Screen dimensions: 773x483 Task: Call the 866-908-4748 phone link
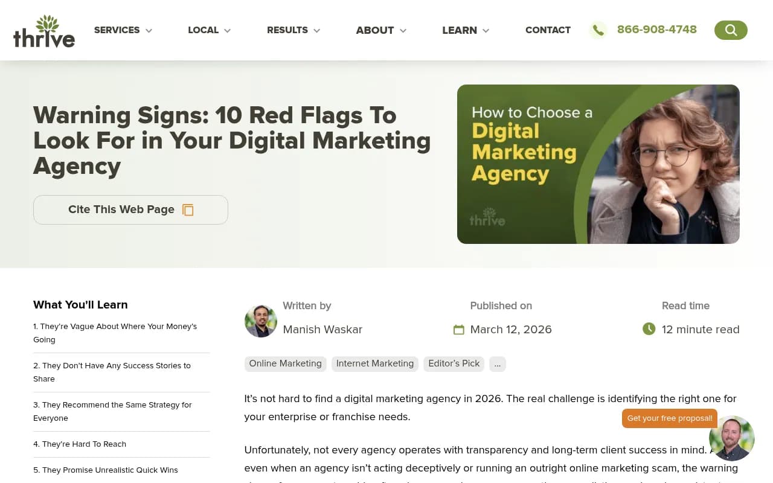click(x=657, y=30)
